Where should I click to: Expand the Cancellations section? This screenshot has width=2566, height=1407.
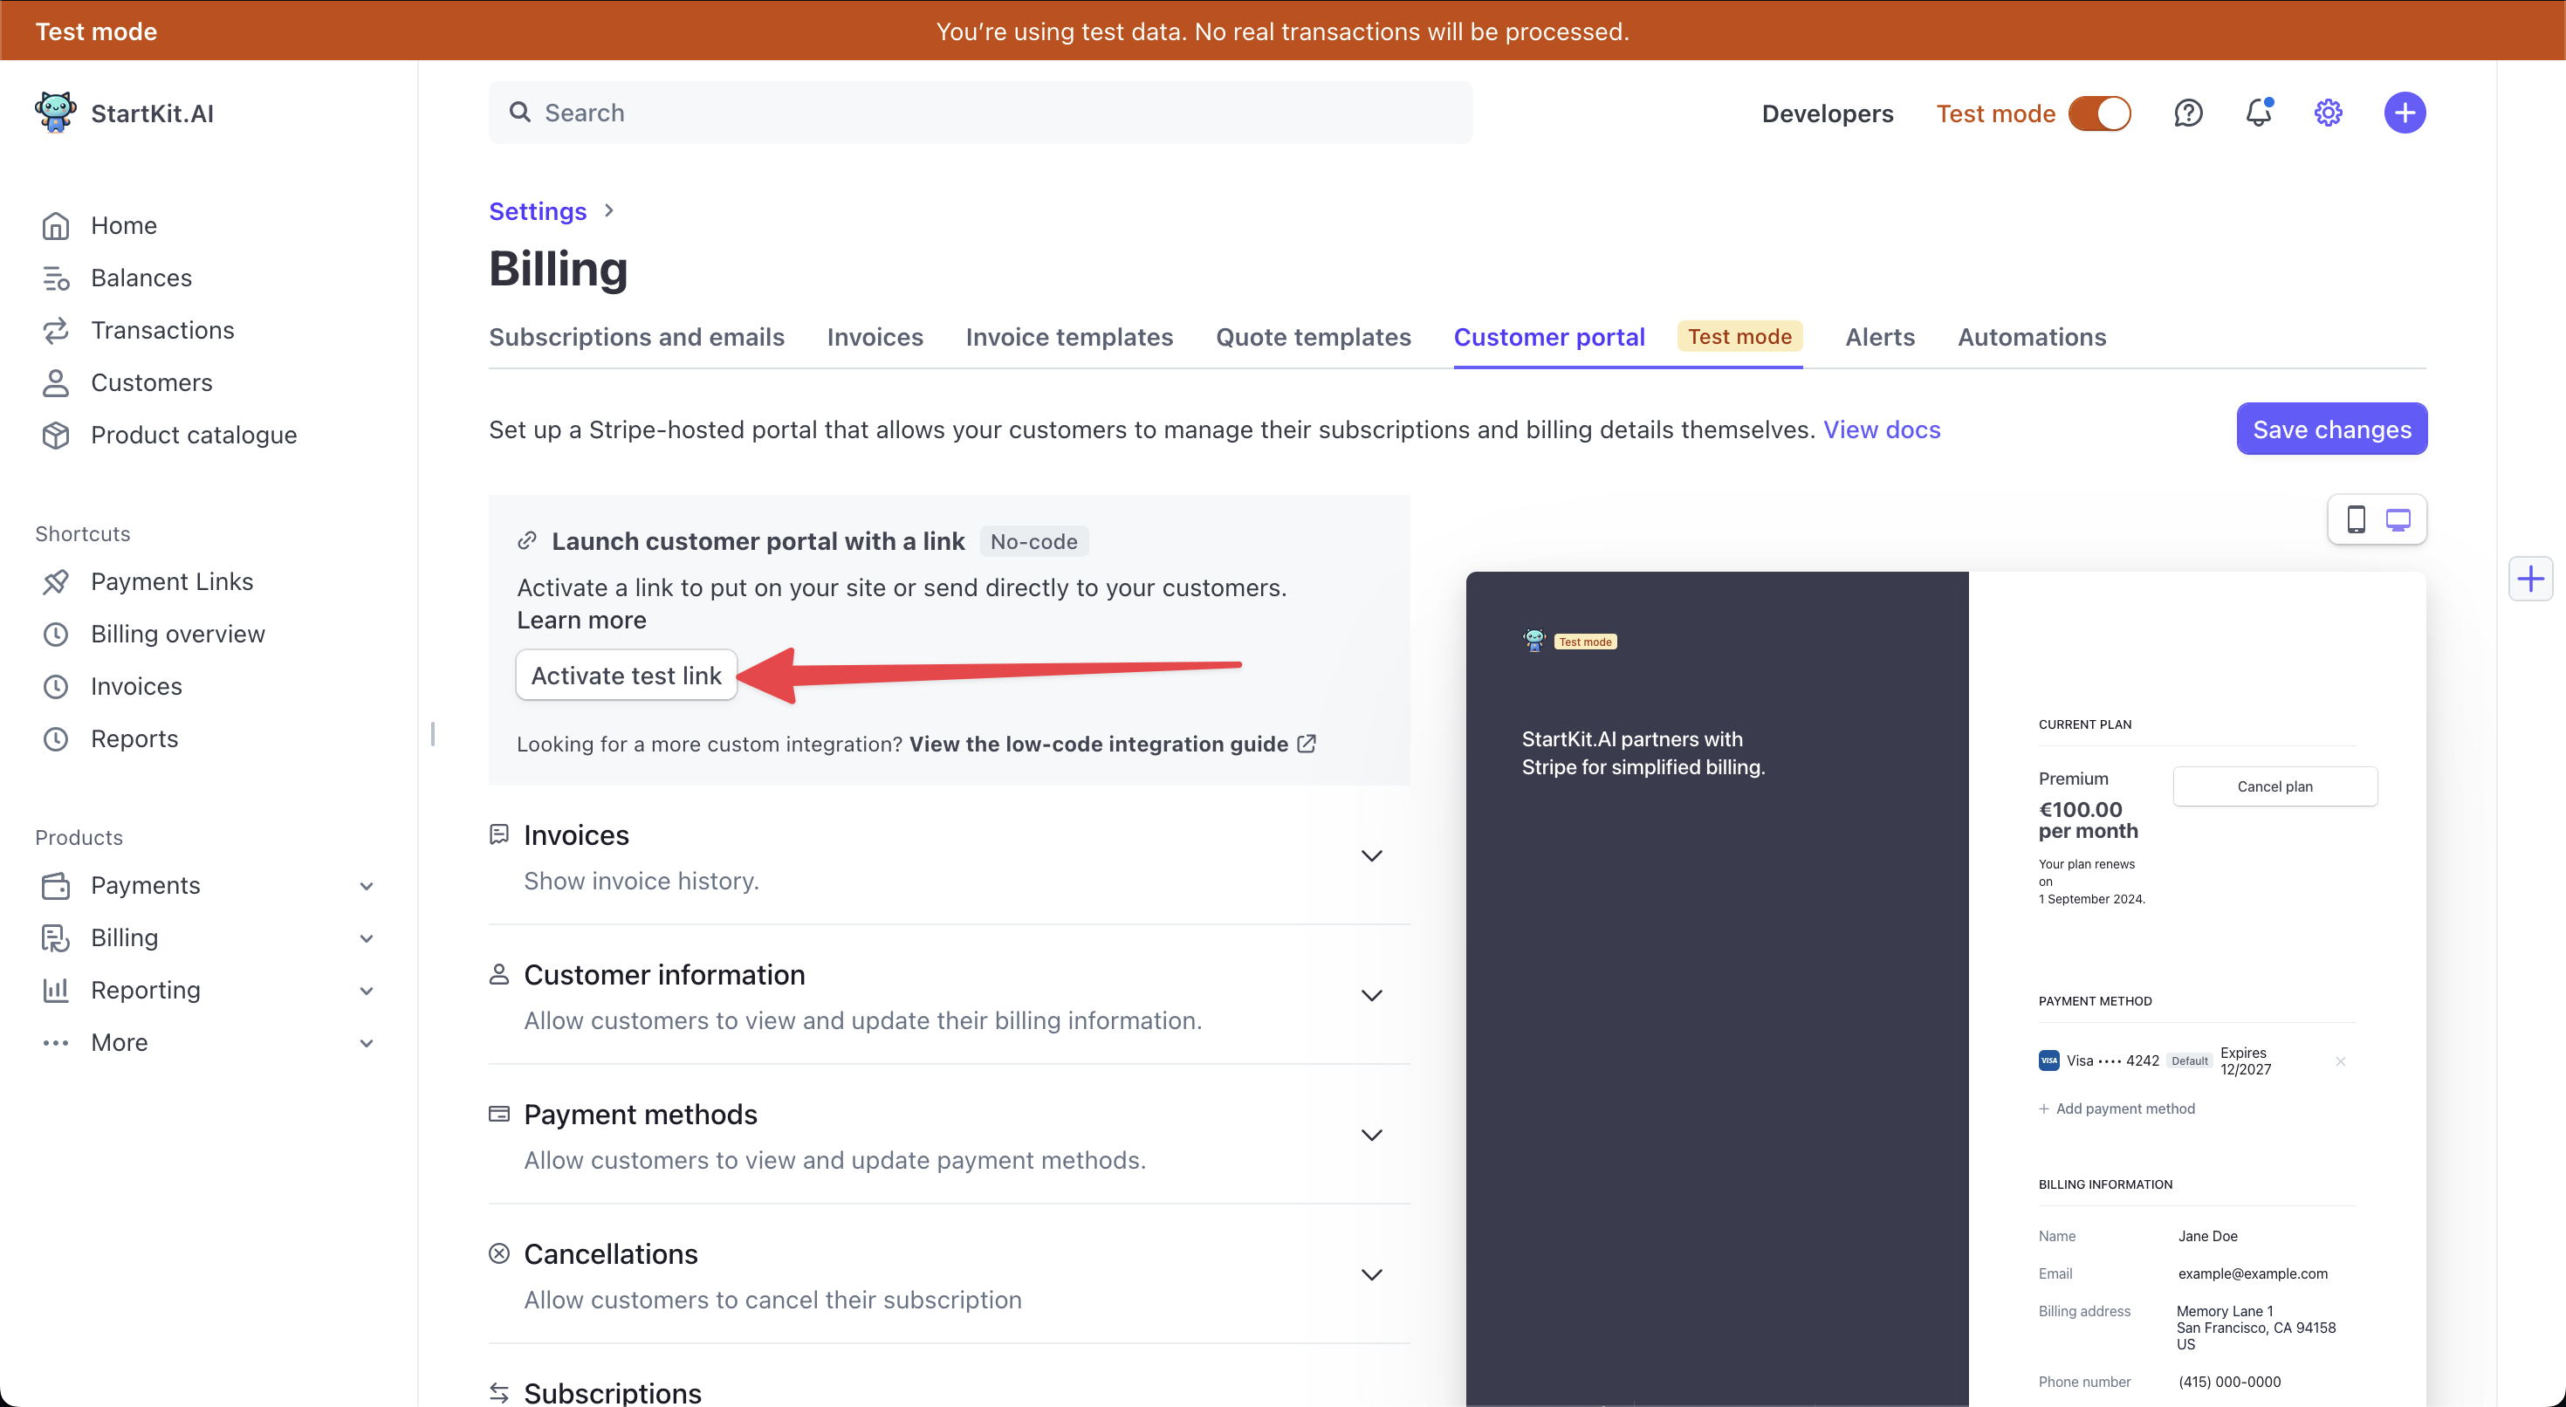pyautogui.click(x=1370, y=1273)
